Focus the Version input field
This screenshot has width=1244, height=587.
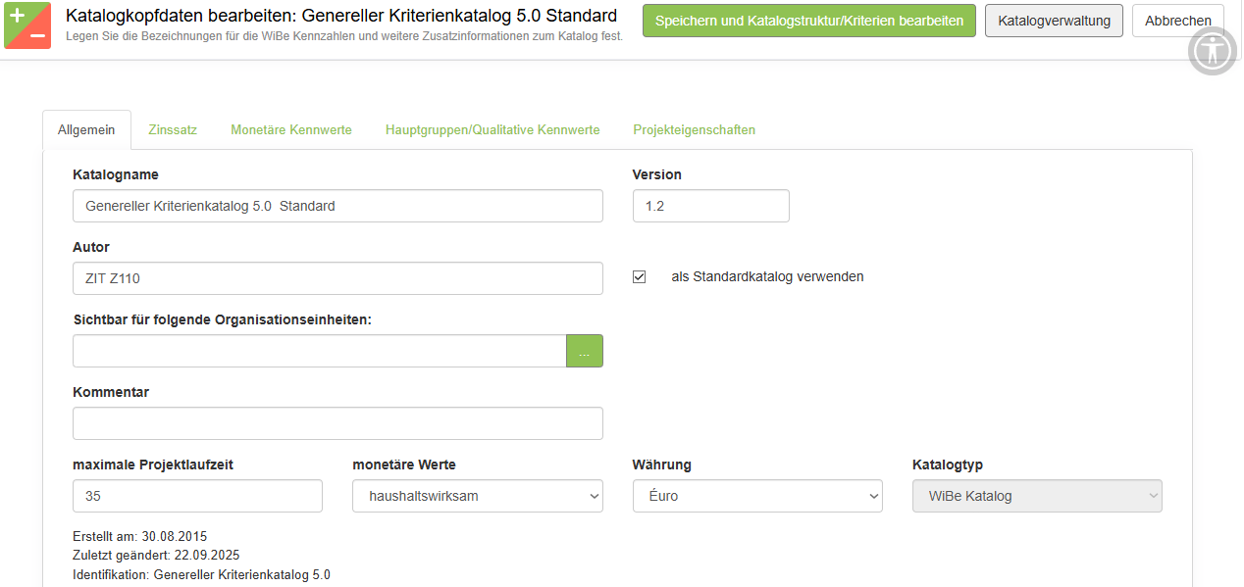tap(710, 206)
